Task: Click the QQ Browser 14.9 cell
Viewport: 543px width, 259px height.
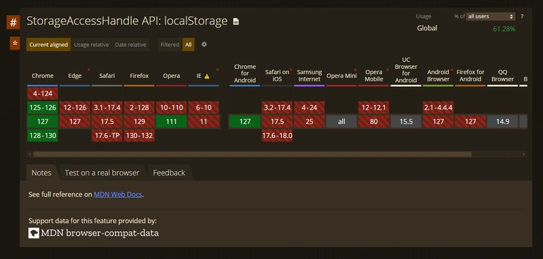Action: pyautogui.click(x=502, y=122)
